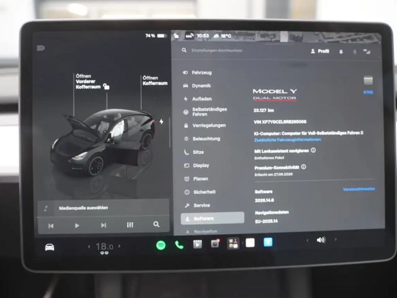Open Zusätzliche Fahrzeuginformationen link
Viewport: 397px width, 298px height.
point(288,140)
